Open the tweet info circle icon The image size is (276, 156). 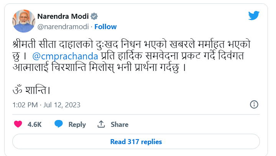point(254,105)
